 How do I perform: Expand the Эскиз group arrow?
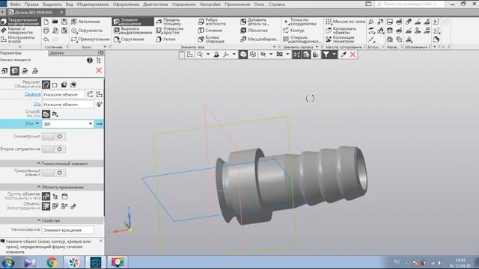coord(105,47)
